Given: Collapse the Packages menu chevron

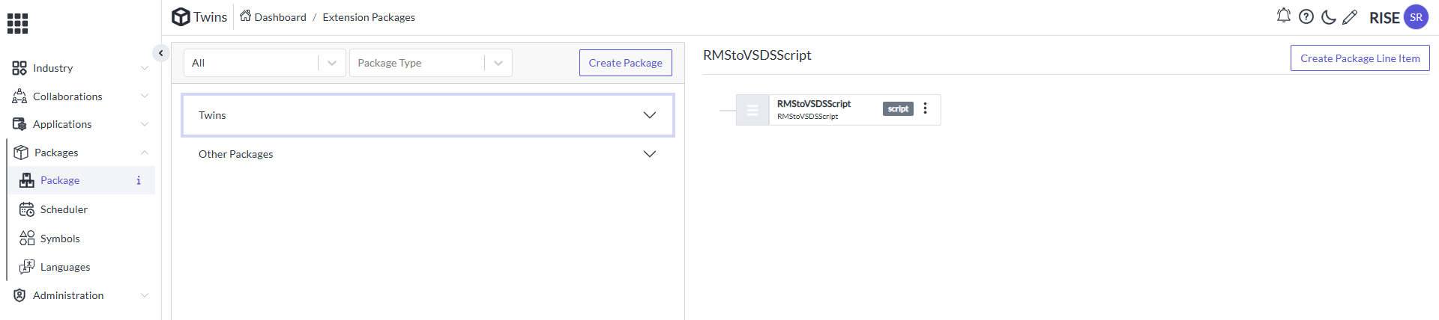Looking at the screenshot, I should click(145, 153).
